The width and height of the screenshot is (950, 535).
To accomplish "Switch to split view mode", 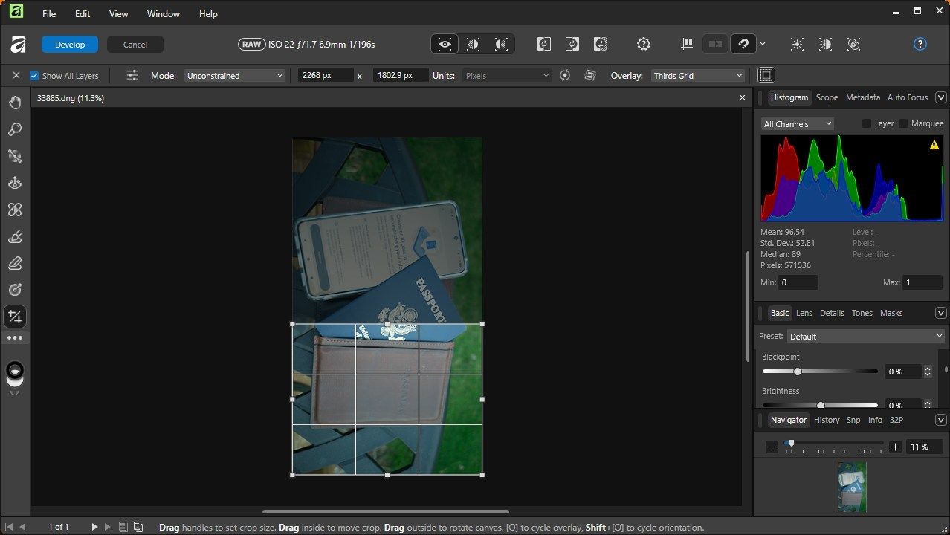I will [473, 45].
